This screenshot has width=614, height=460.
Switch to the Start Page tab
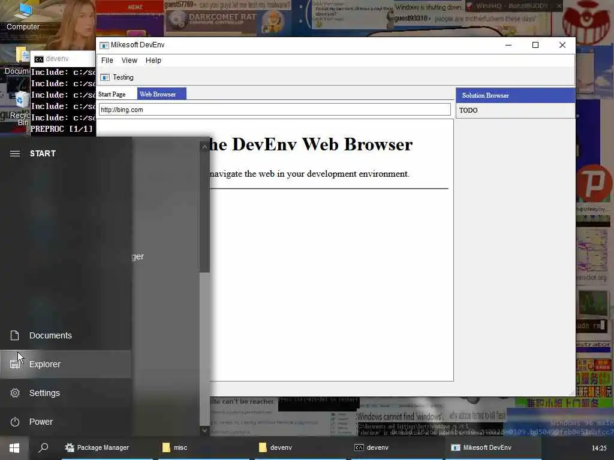click(x=112, y=94)
